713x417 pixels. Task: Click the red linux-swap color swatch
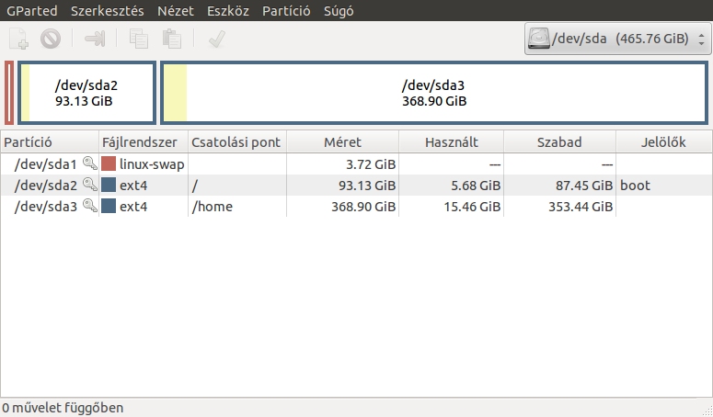[x=109, y=163]
